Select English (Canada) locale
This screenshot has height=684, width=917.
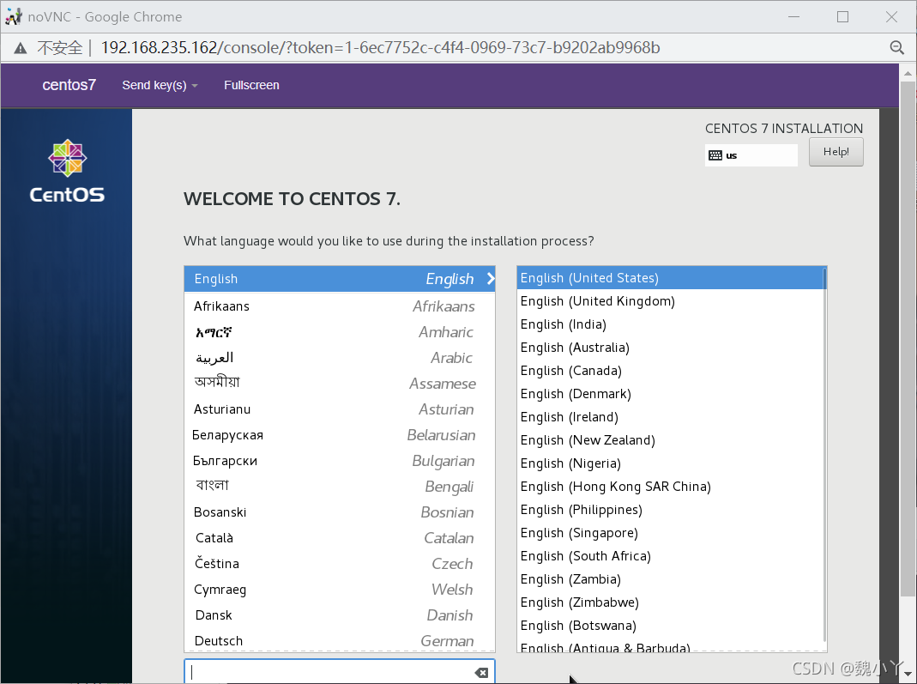670,371
